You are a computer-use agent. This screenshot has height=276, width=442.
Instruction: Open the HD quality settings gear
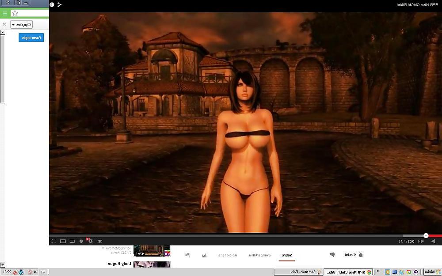click(90, 241)
